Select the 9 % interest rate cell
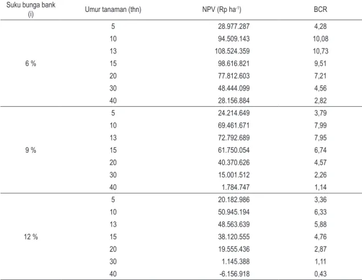The height and width of the screenshot is (280, 362). pyautogui.click(x=31, y=151)
